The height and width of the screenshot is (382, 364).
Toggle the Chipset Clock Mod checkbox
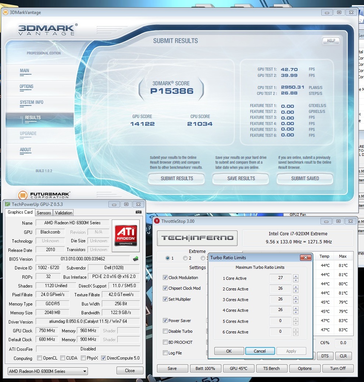point(165,288)
